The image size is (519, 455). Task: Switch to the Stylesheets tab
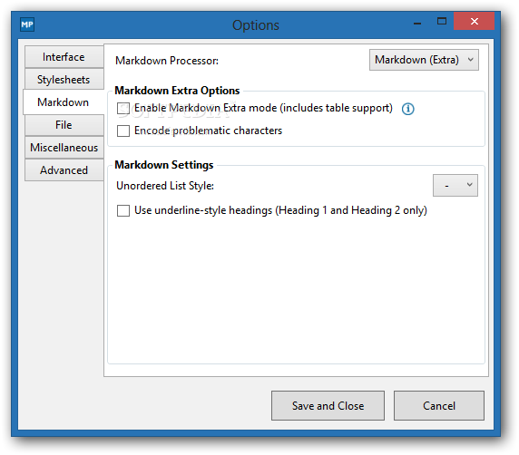(64, 80)
